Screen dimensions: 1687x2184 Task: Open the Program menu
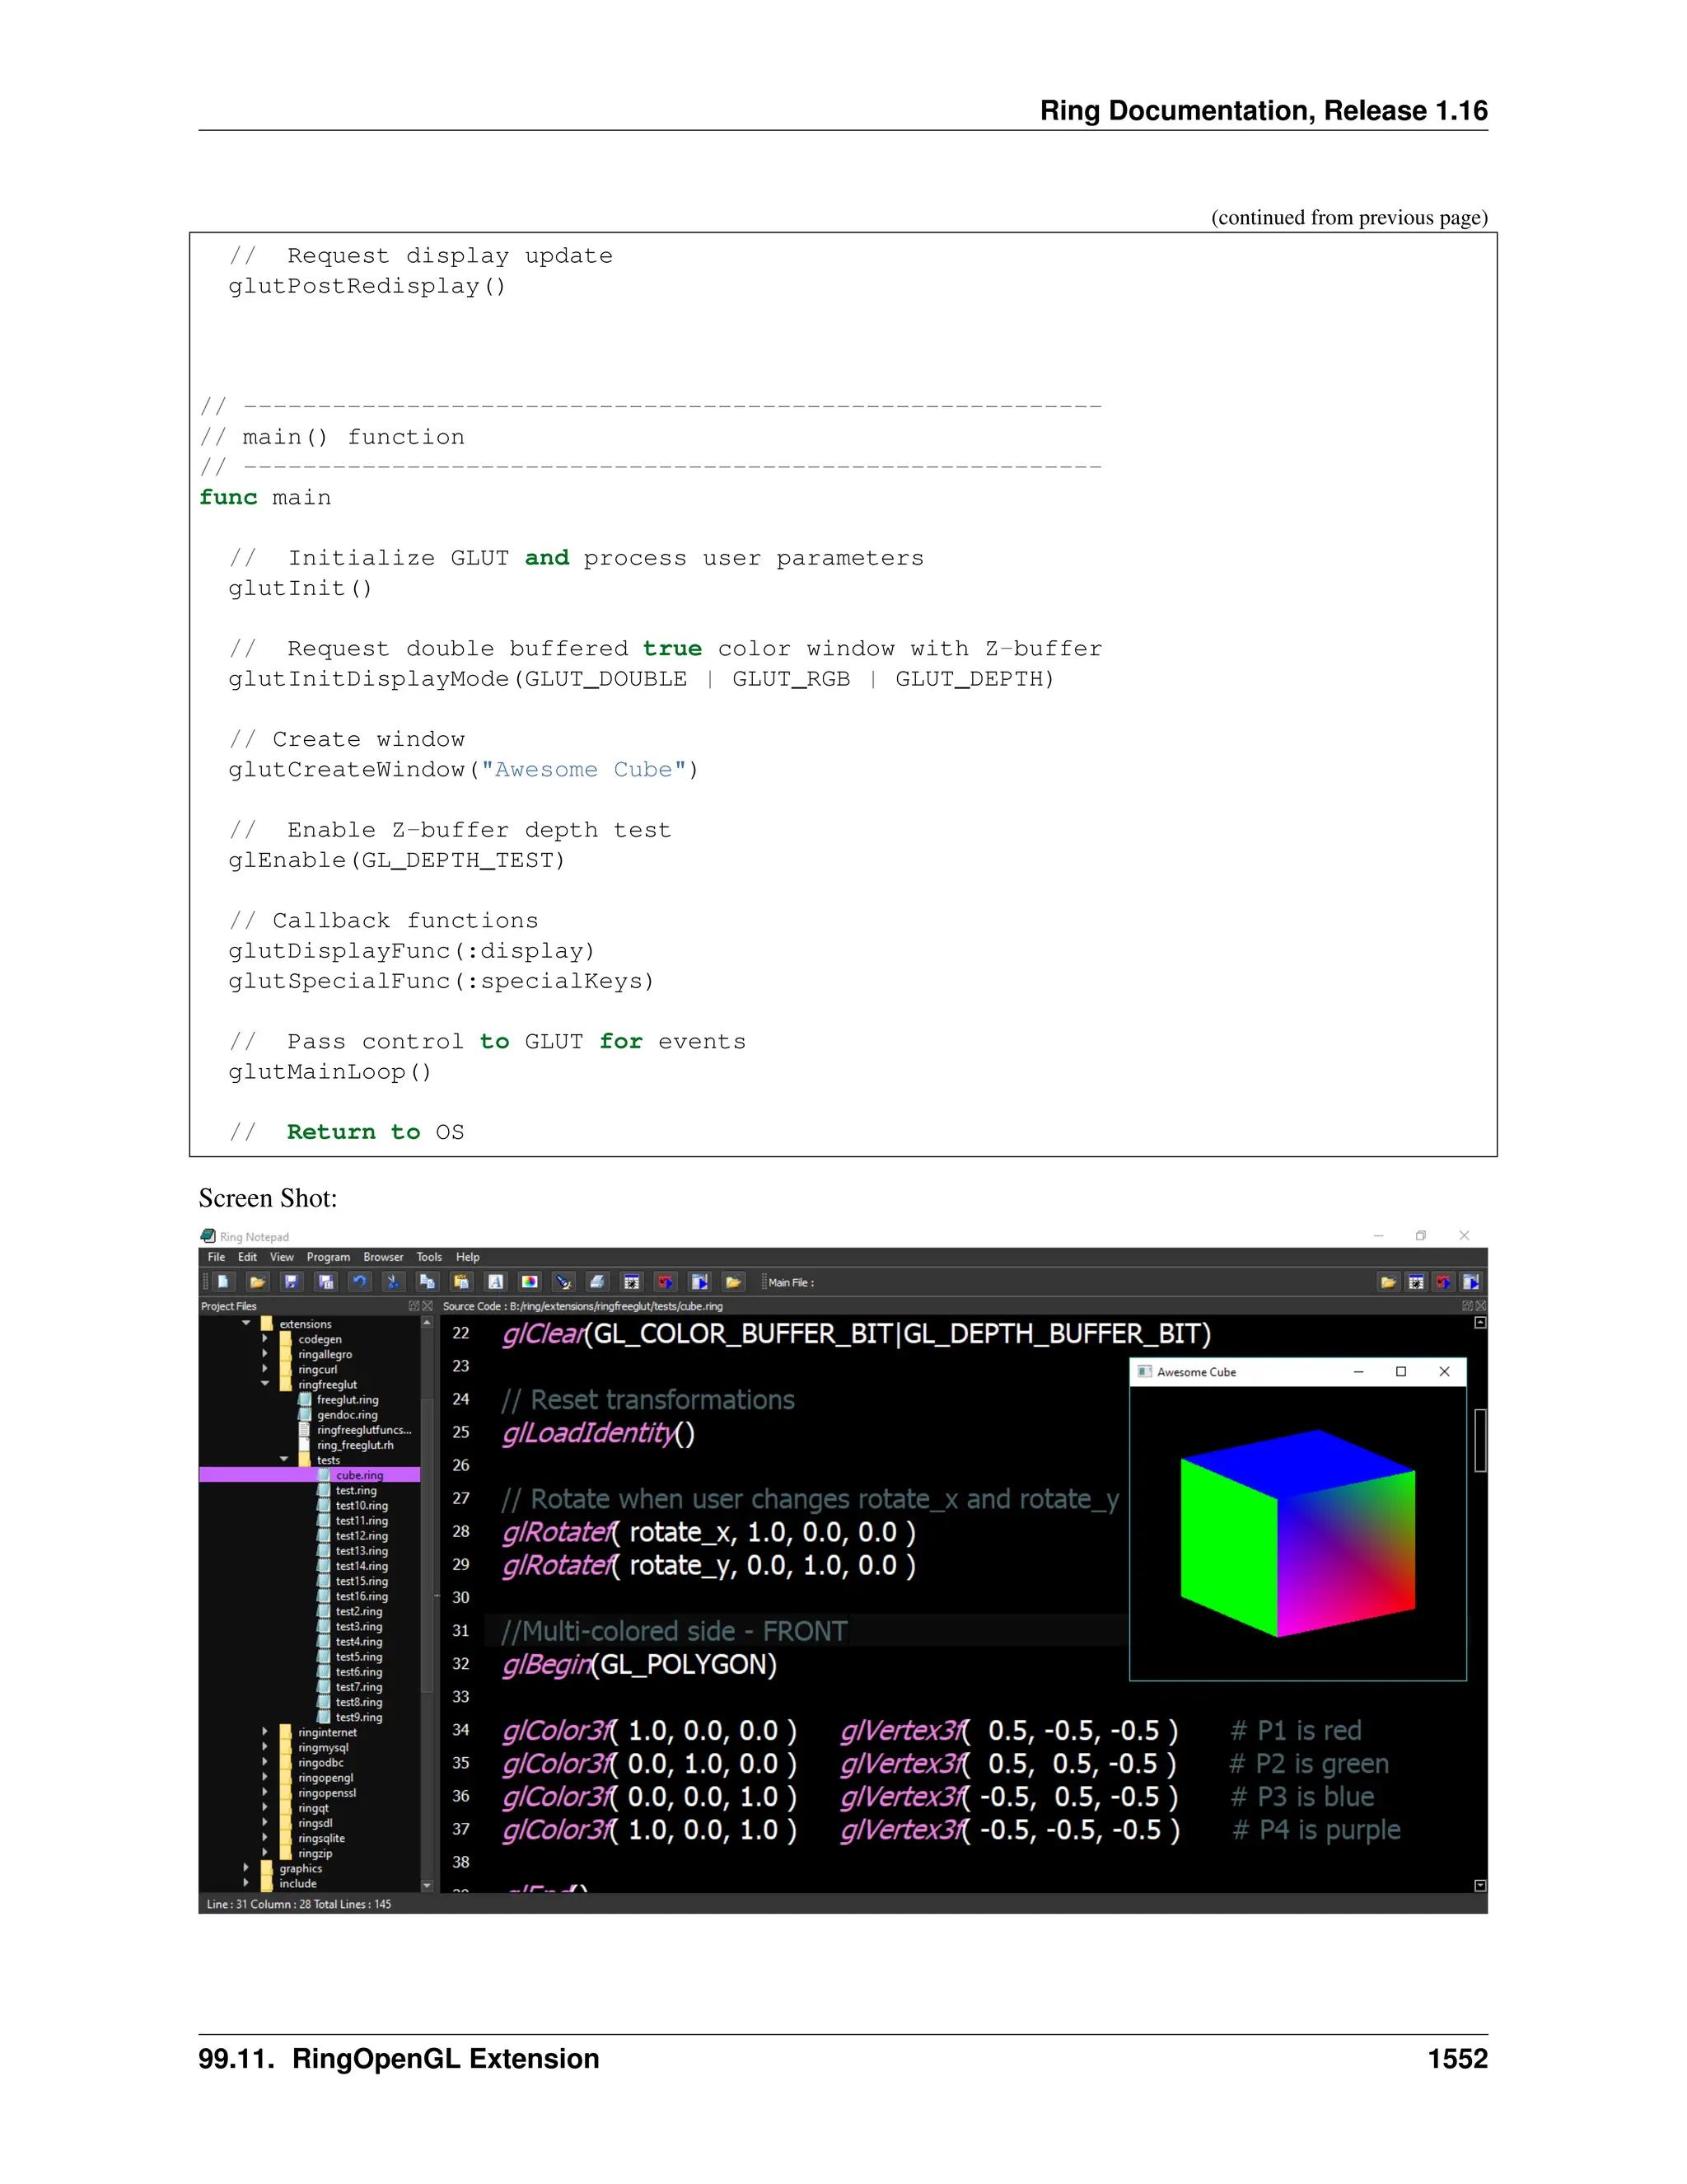click(x=328, y=1257)
